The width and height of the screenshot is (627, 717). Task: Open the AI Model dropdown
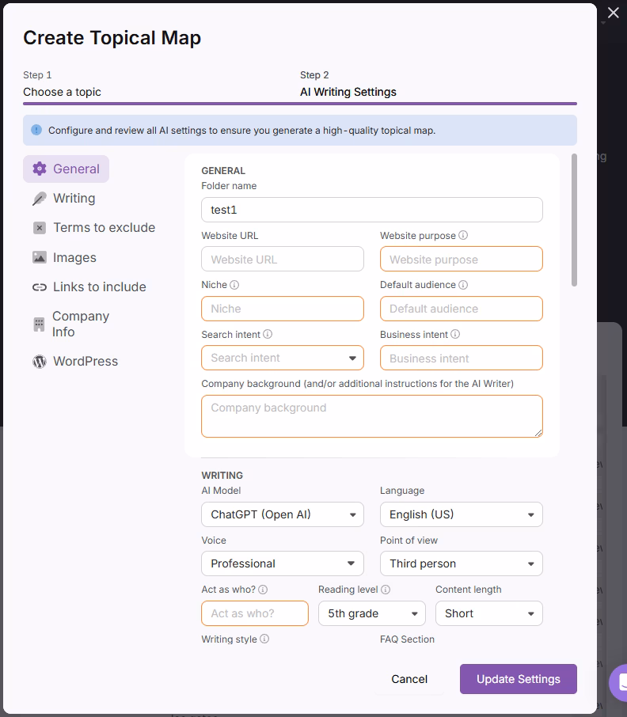282,514
